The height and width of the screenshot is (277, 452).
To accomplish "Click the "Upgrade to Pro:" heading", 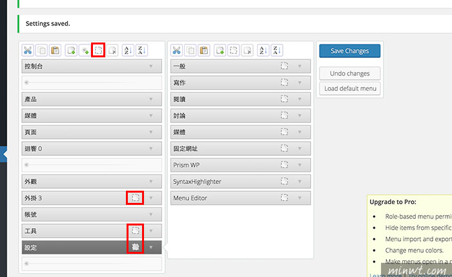I will pyautogui.click(x=393, y=202).
